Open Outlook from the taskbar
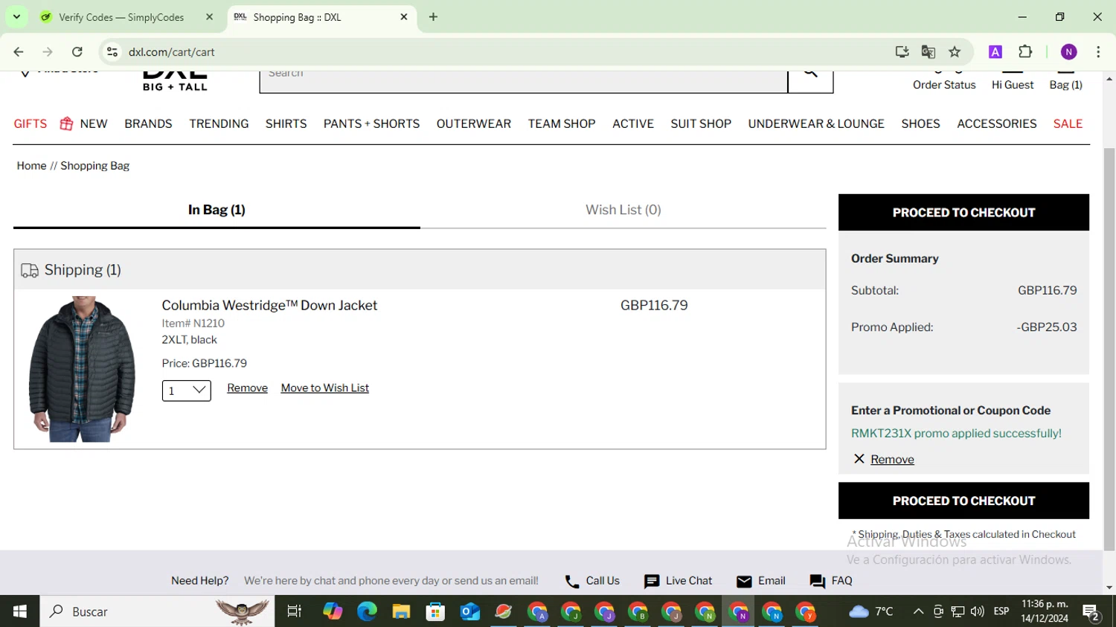The width and height of the screenshot is (1116, 627). click(x=469, y=611)
